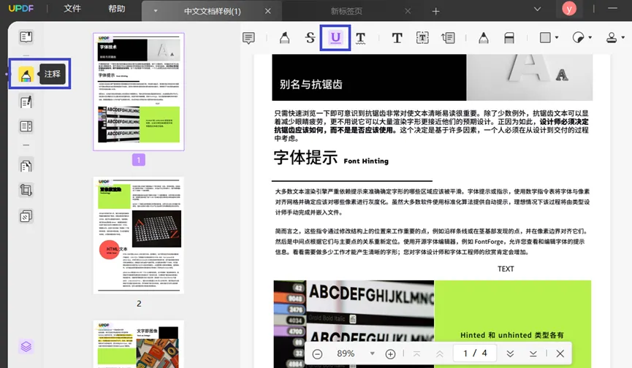Zoom out with the minus button
This screenshot has height=368, width=632.
click(317, 354)
